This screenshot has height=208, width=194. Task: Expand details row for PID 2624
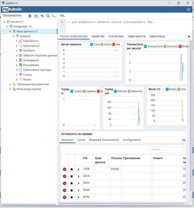(x=78, y=176)
